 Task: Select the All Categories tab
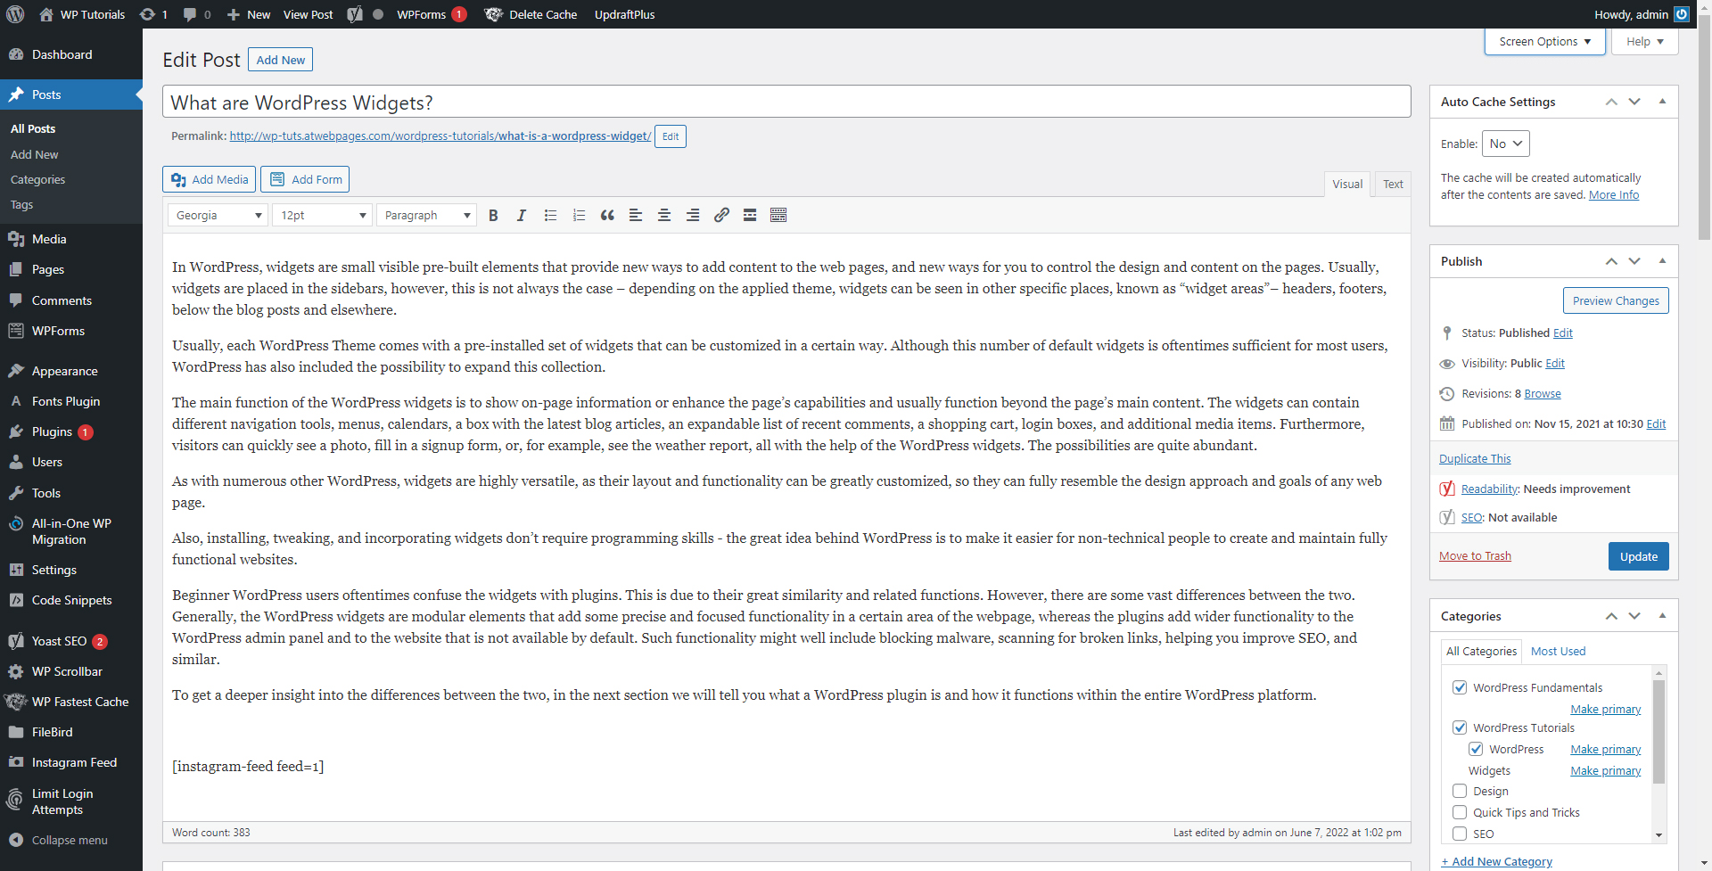click(1481, 651)
